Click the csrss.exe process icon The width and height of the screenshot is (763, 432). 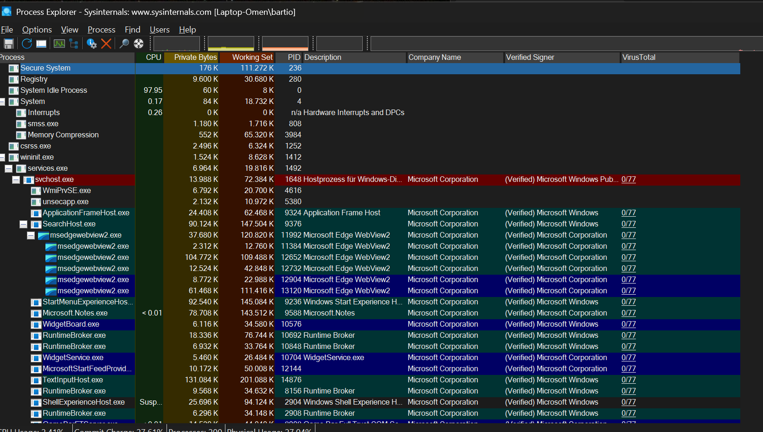(14, 146)
